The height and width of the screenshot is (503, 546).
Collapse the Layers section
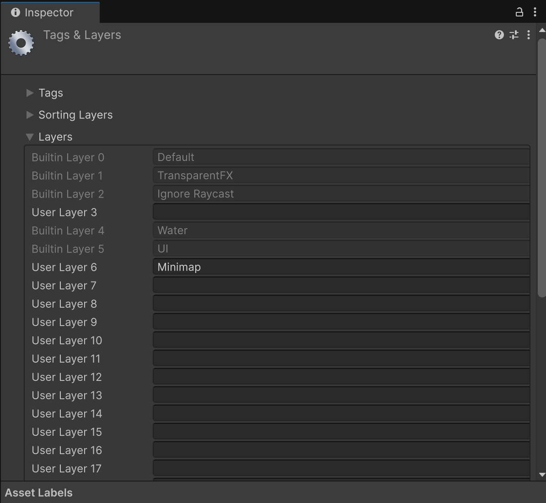(29, 136)
